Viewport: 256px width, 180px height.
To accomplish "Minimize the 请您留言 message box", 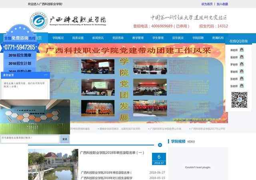I will point(46,75).
